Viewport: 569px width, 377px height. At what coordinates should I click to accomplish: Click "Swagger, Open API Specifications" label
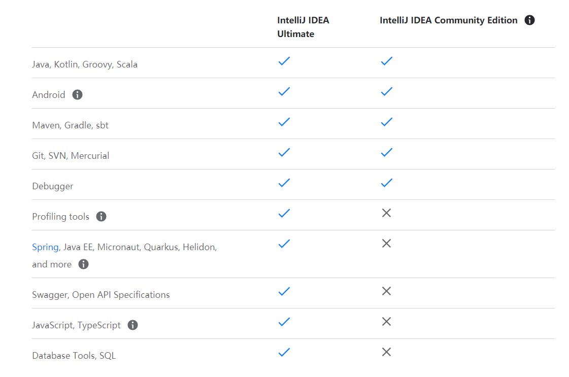[x=101, y=295]
